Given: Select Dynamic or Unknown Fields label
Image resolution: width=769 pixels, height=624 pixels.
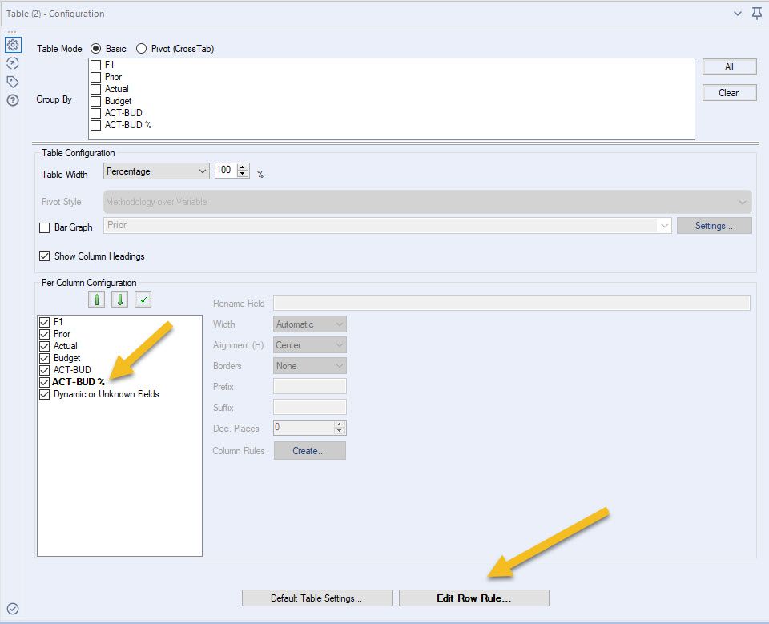Looking at the screenshot, I should [107, 394].
